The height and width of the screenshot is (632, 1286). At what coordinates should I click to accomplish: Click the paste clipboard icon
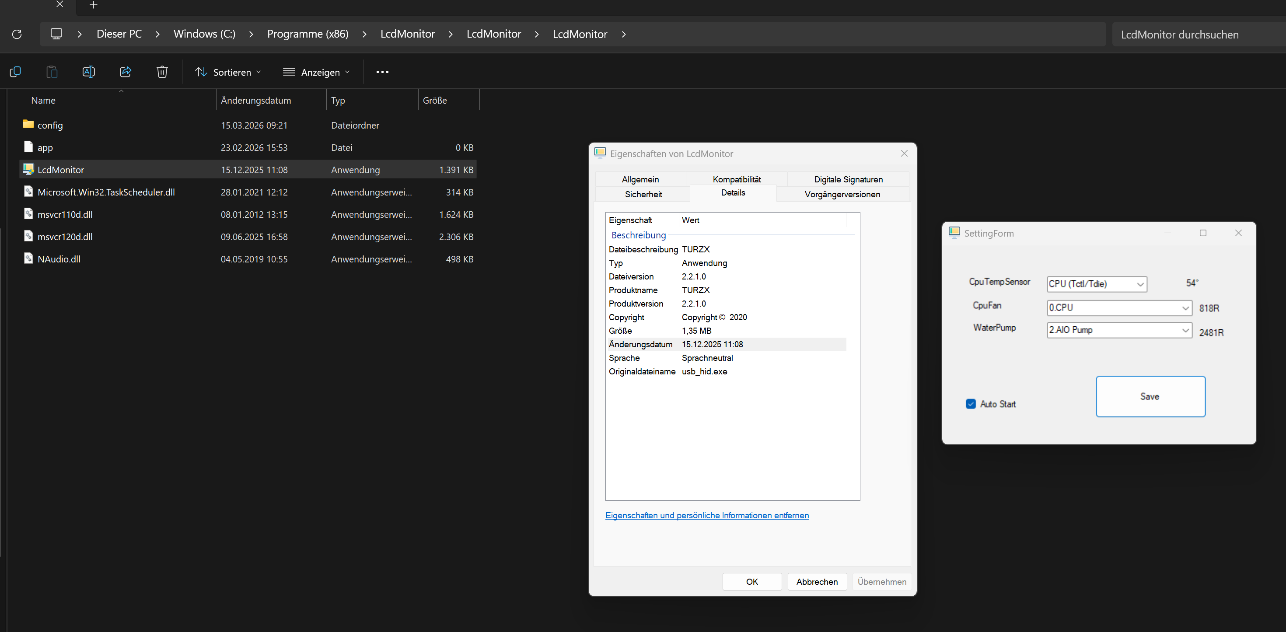(x=52, y=72)
